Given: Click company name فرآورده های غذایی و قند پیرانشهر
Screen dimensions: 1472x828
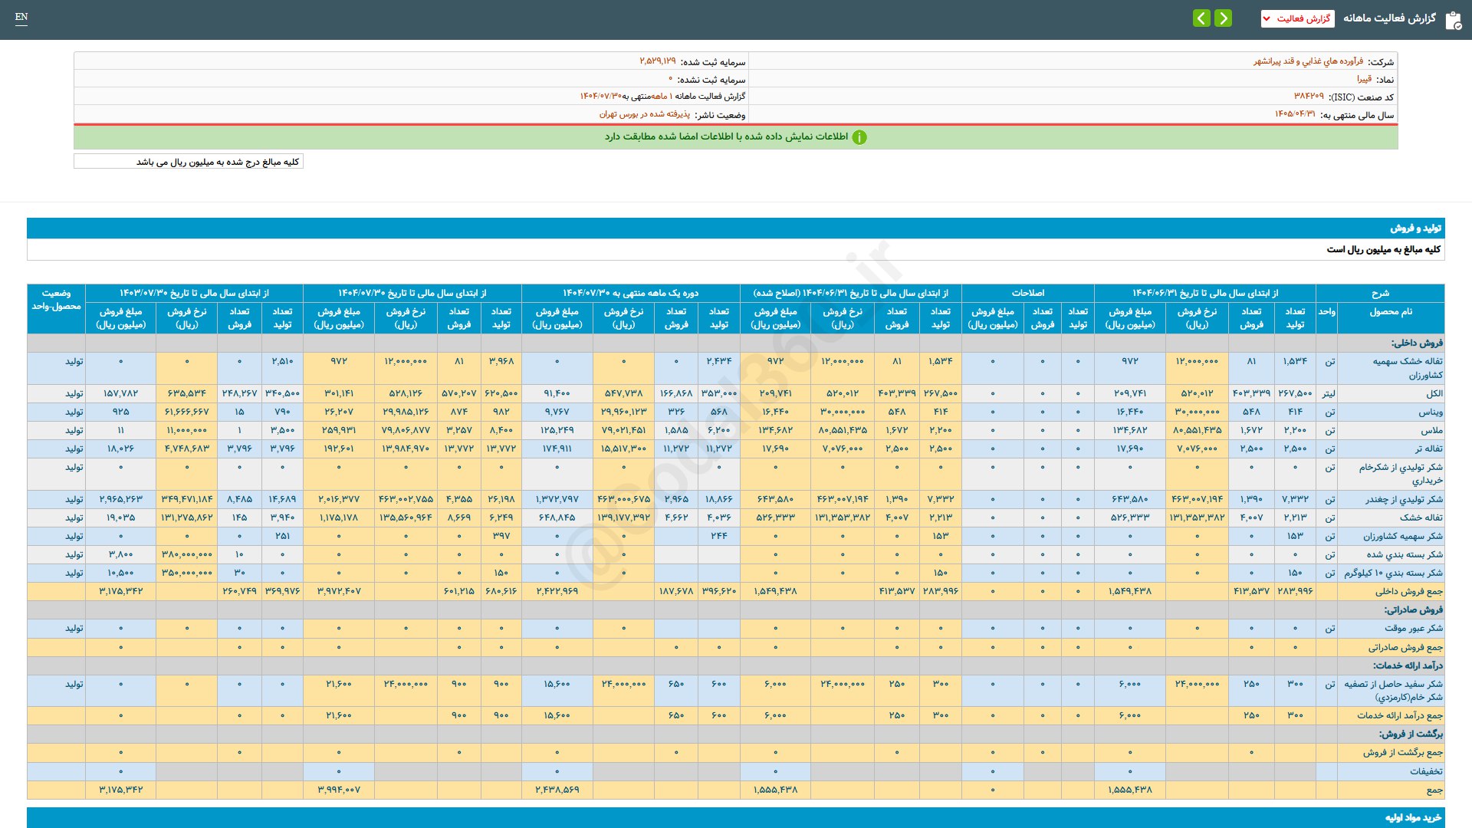Looking at the screenshot, I should click(x=1308, y=61).
